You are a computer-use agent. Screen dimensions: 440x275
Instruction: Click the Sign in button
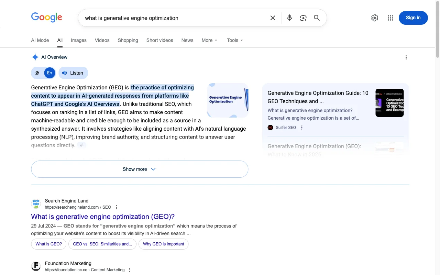tap(413, 18)
